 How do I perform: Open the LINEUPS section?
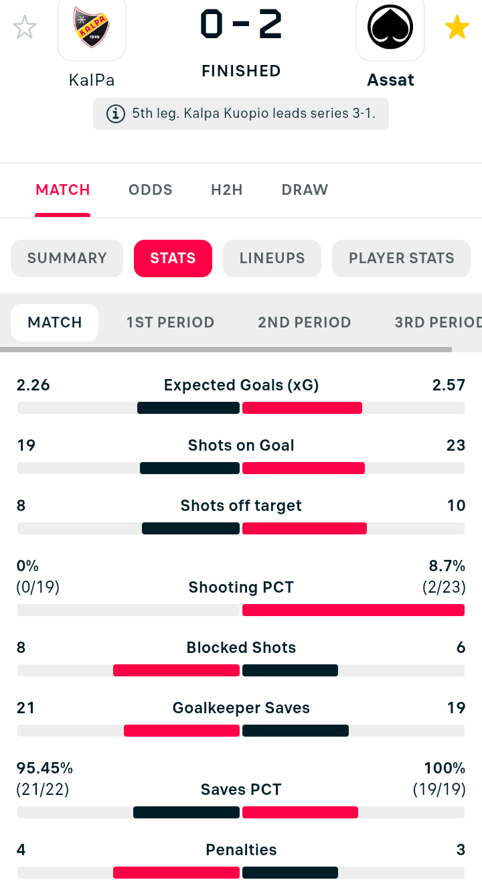[272, 259]
